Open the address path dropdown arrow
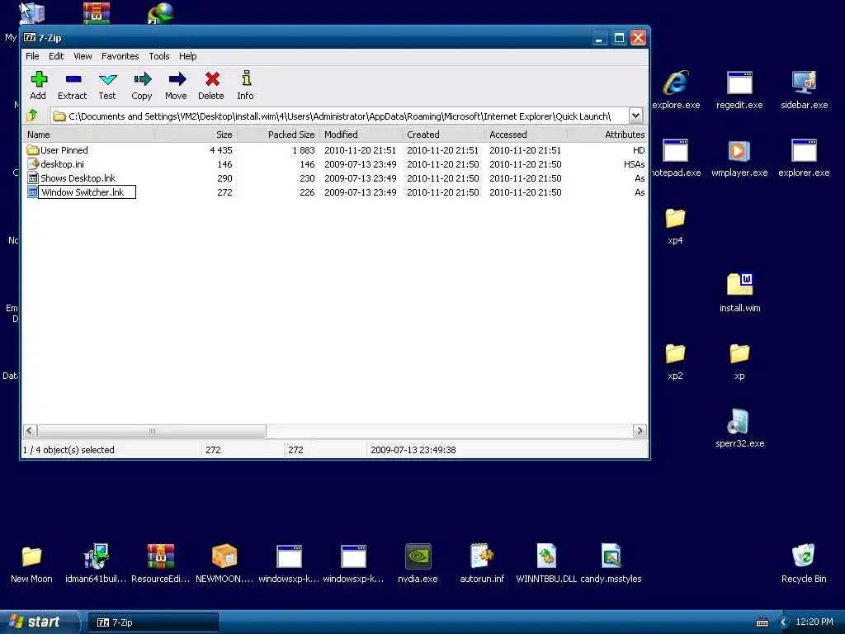This screenshot has width=845, height=634. [x=635, y=116]
